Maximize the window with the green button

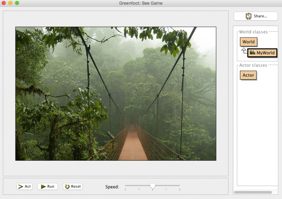coord(17,3)
